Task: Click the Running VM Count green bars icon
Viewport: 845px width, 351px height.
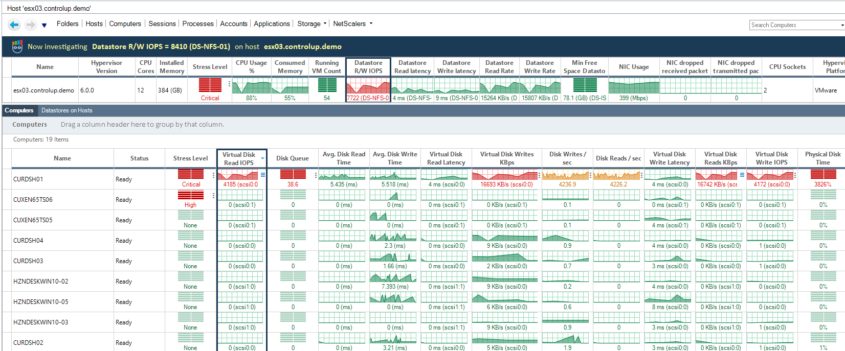Action: [327, 85]
